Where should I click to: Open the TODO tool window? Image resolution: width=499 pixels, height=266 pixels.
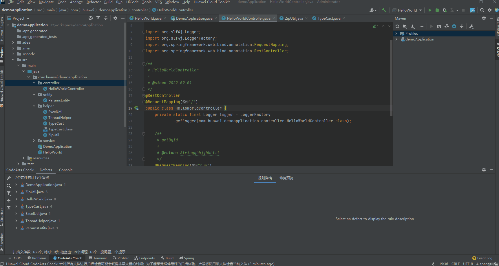tap(14, 258)
